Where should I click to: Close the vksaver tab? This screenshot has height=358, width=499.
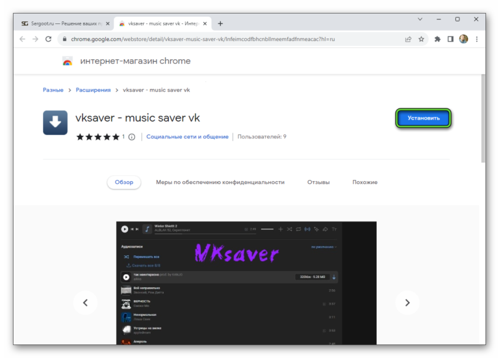click(205, 23)
